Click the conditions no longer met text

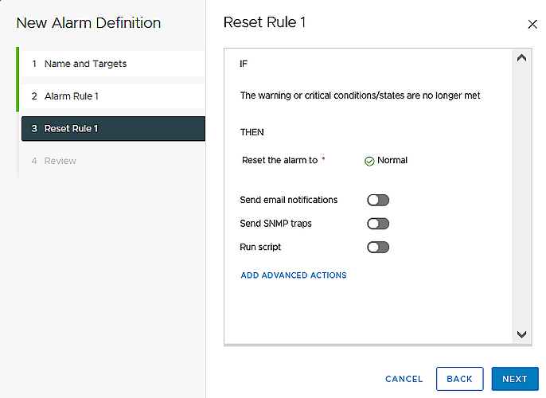coord(360,96)
